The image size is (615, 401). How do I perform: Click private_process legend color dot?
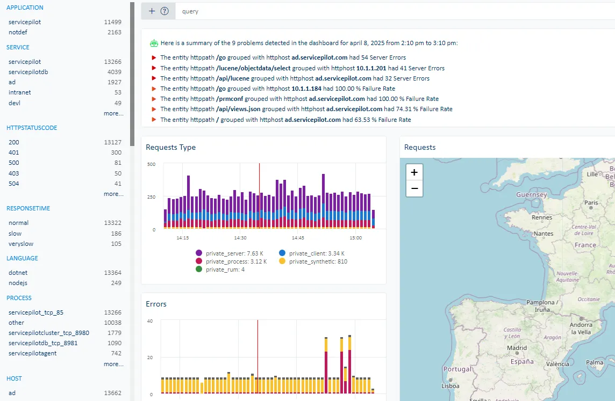[199, 261]
